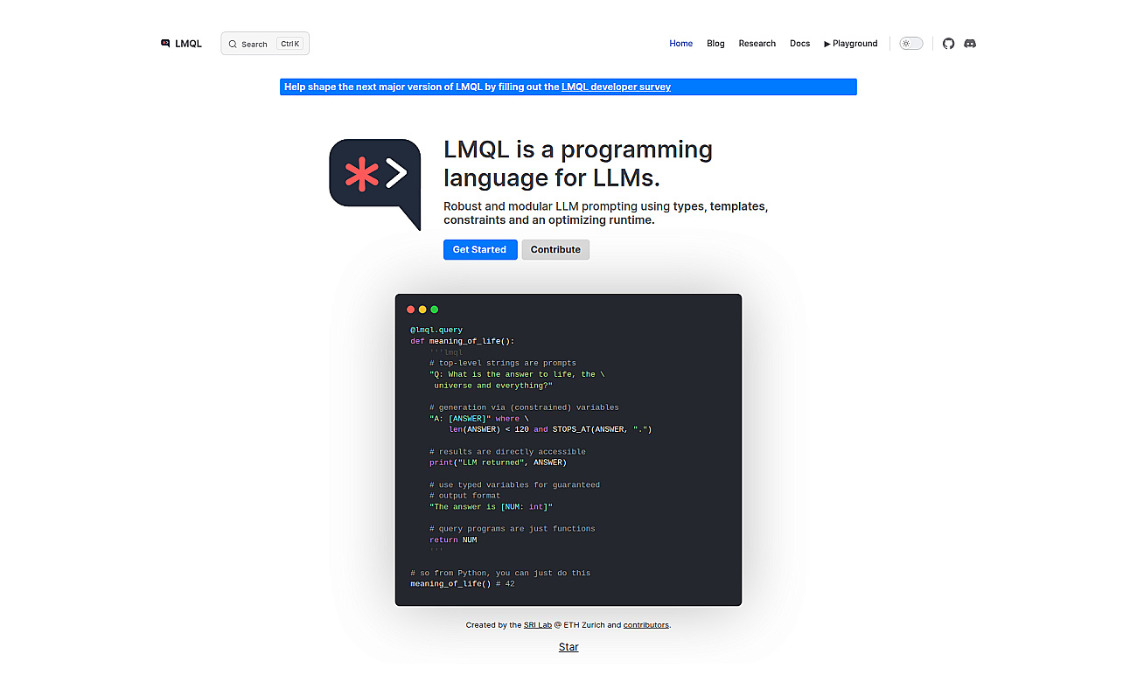Open the GitHub repository icon
The height and width of the screenshot is (689, 1137).
click(949, 44)
